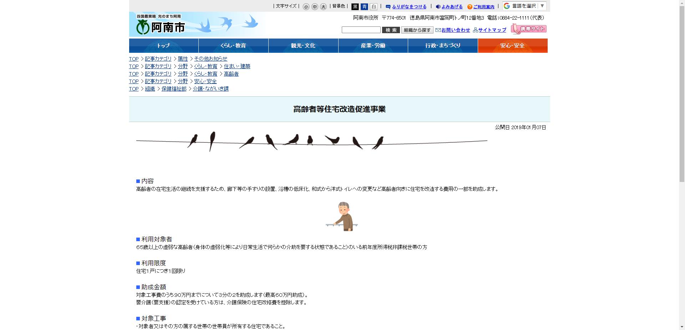Image resolution: width=685 pixels, height=330 pixels.
Task: Open the 組織から探す organization finder
Action: point(417,30)
